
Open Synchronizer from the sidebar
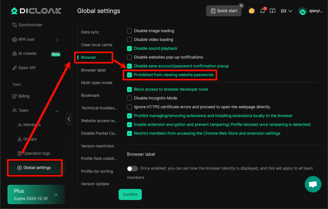[x=30, y=25]
